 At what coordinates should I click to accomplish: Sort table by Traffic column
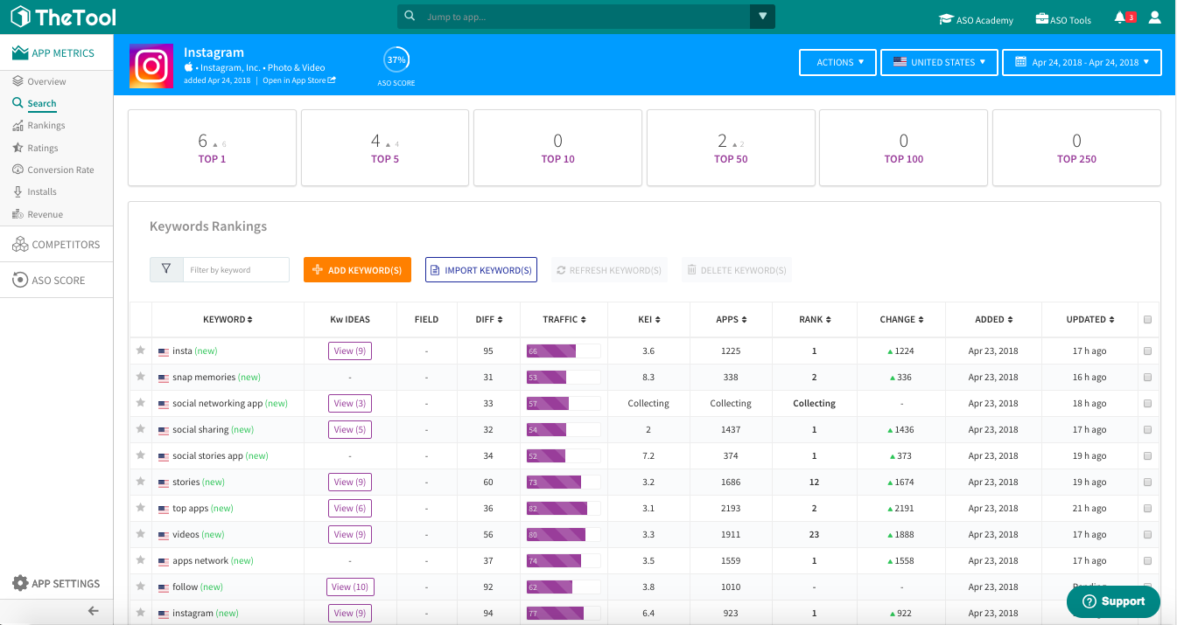pyautogui.click(x=564, y=319)
